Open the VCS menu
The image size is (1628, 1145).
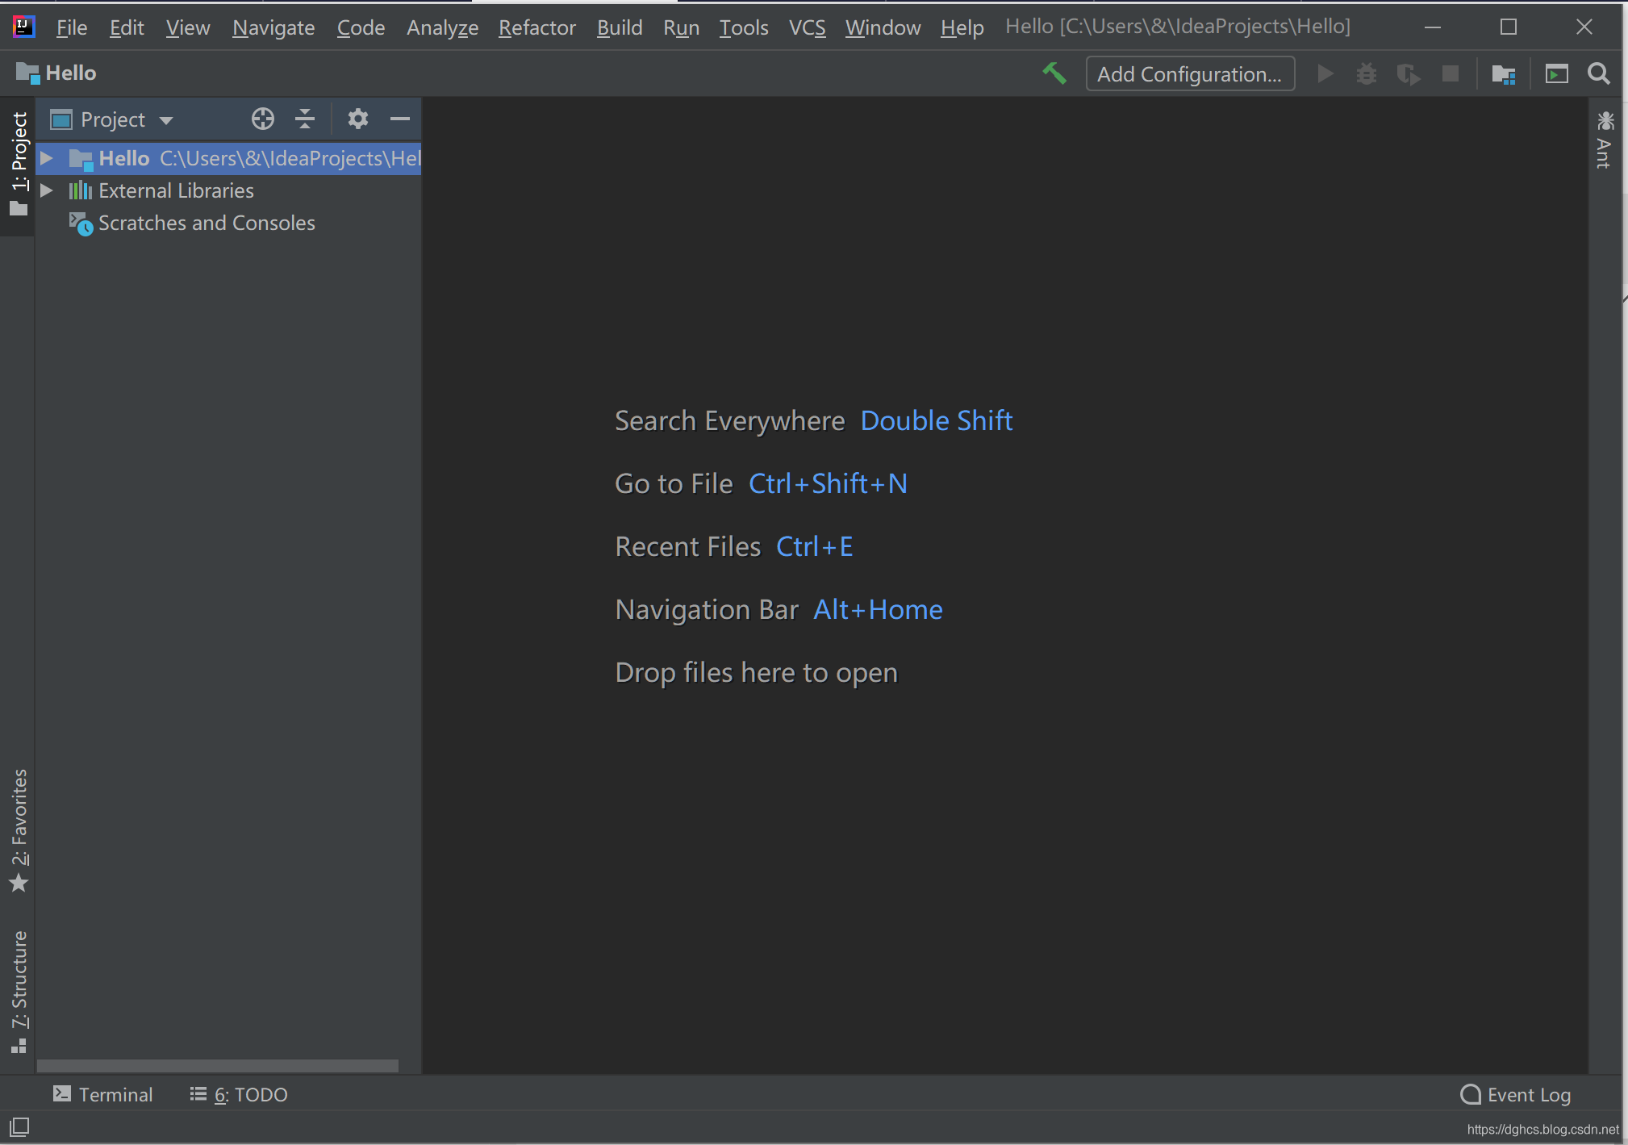pos(807,27)
